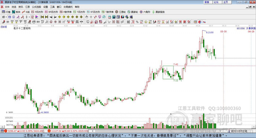256x138 pixels.
Task: Click the 601006 stock code label
Action: [241, 29]
